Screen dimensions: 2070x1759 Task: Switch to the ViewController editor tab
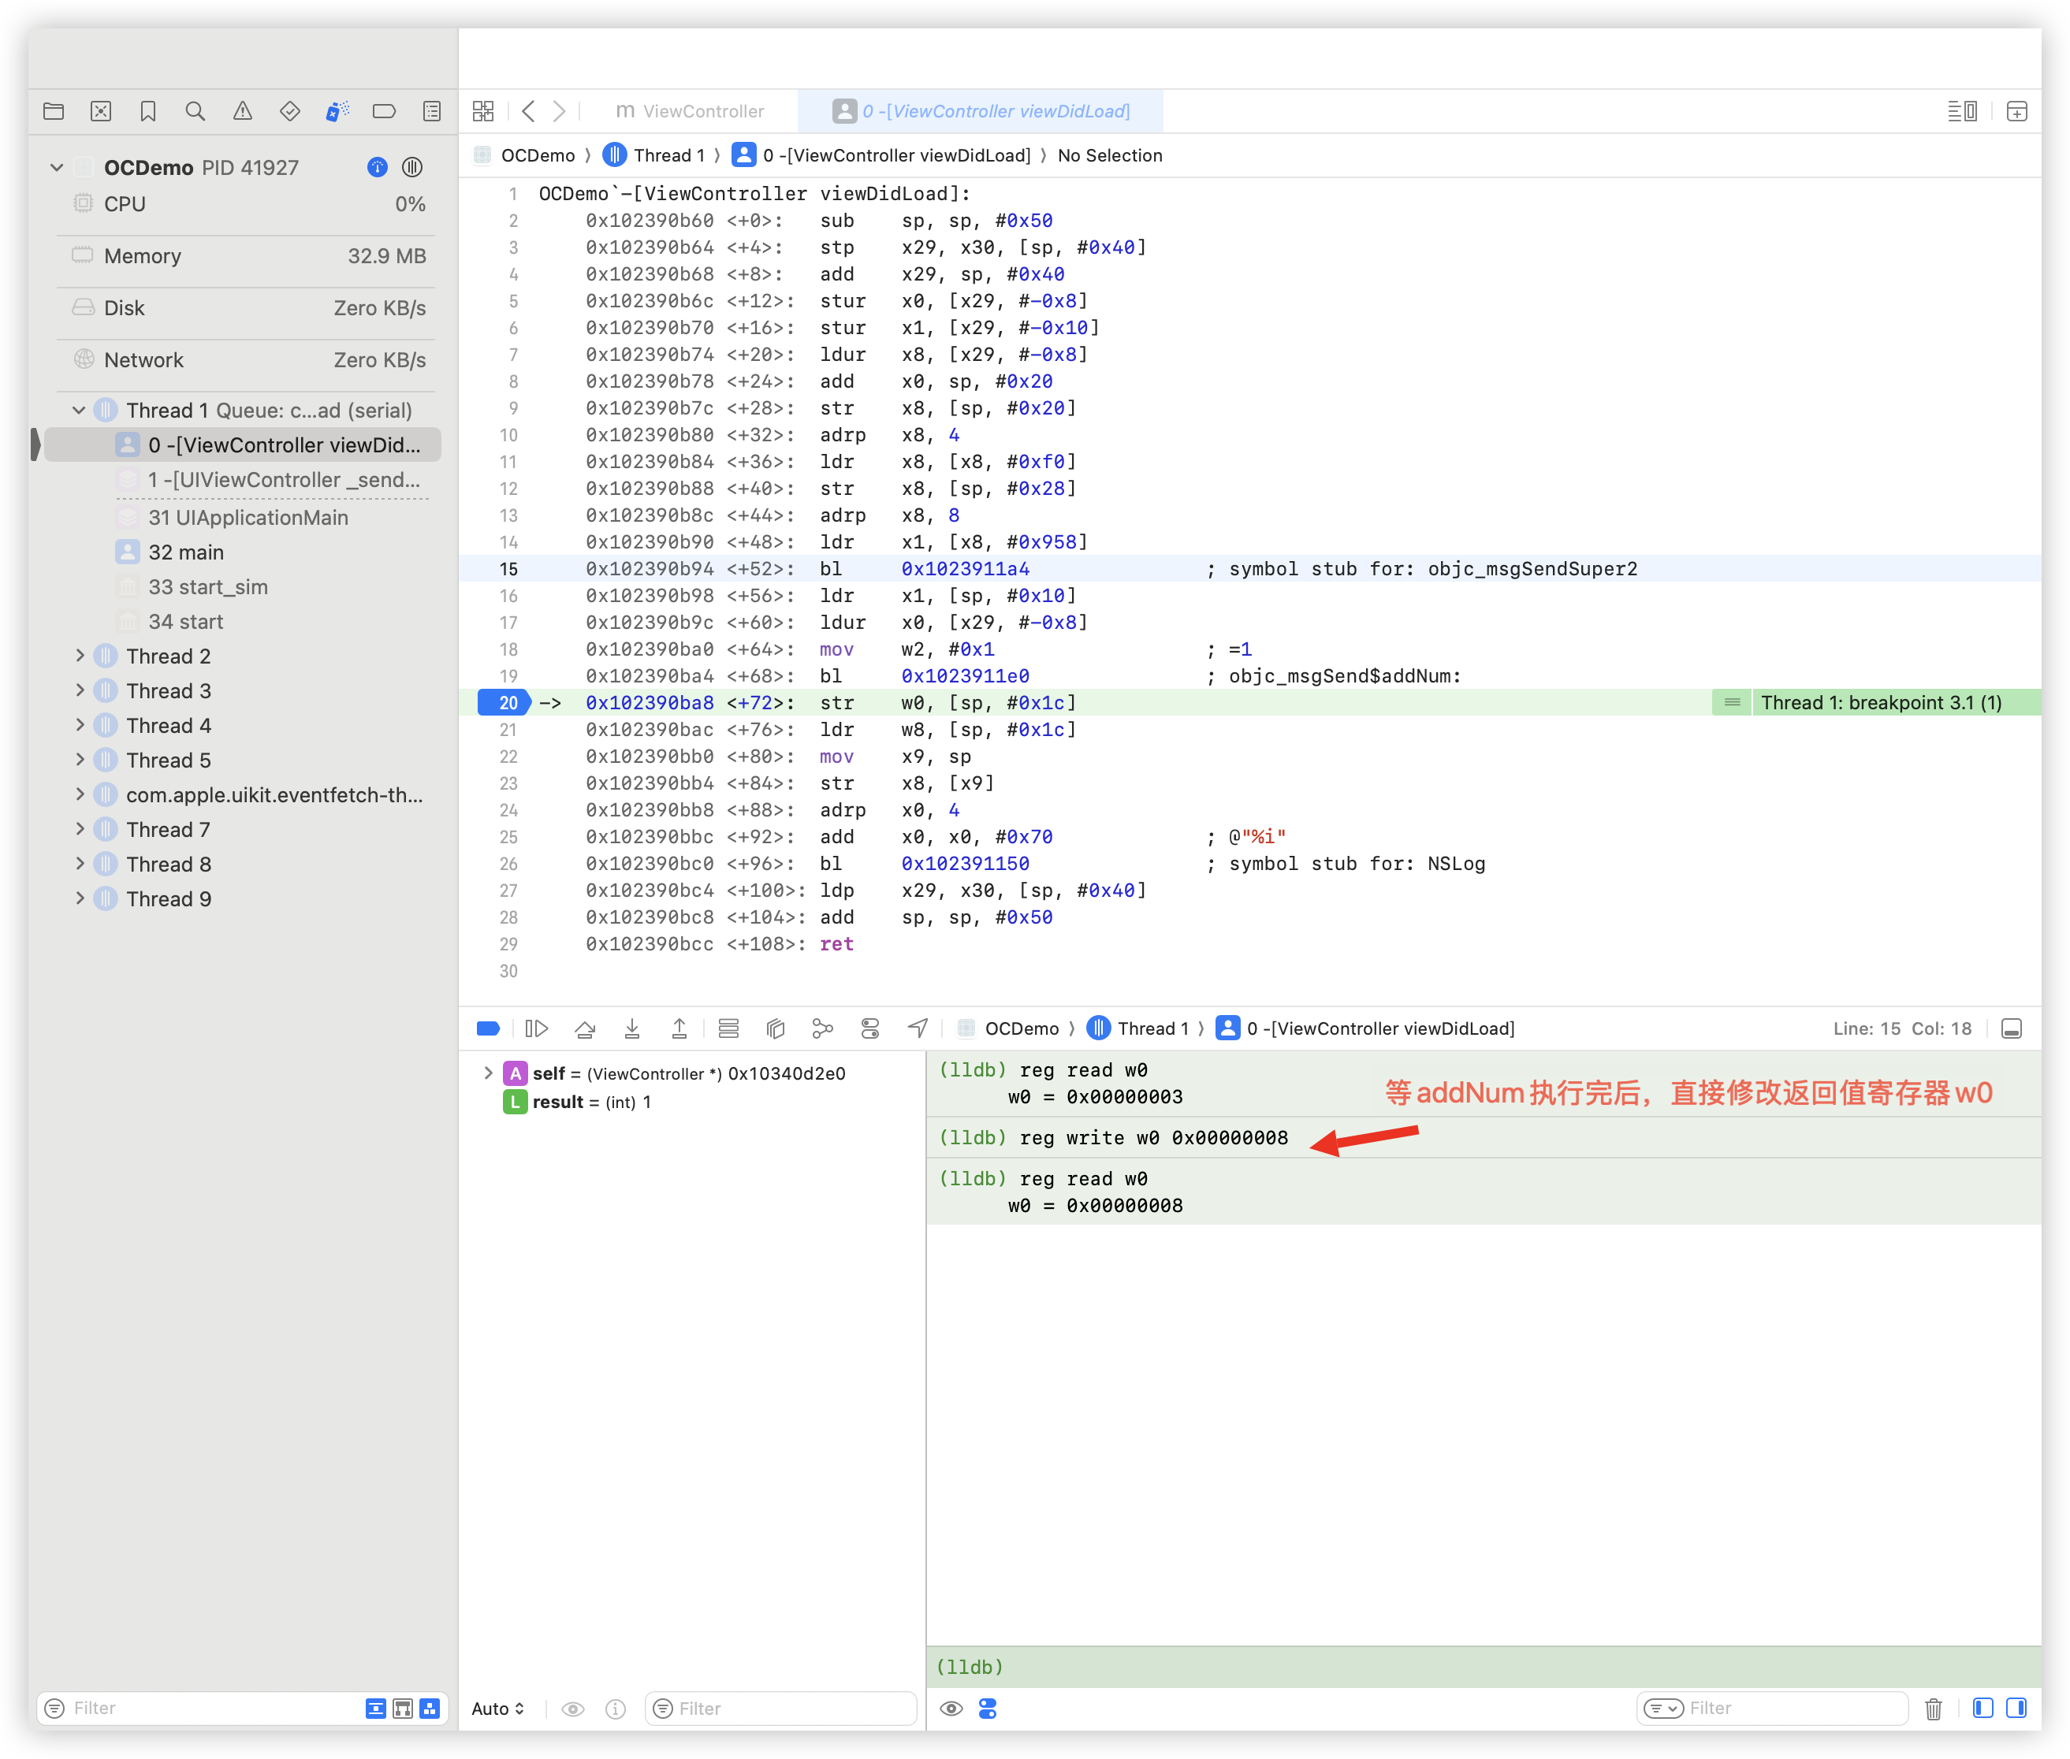691,112
